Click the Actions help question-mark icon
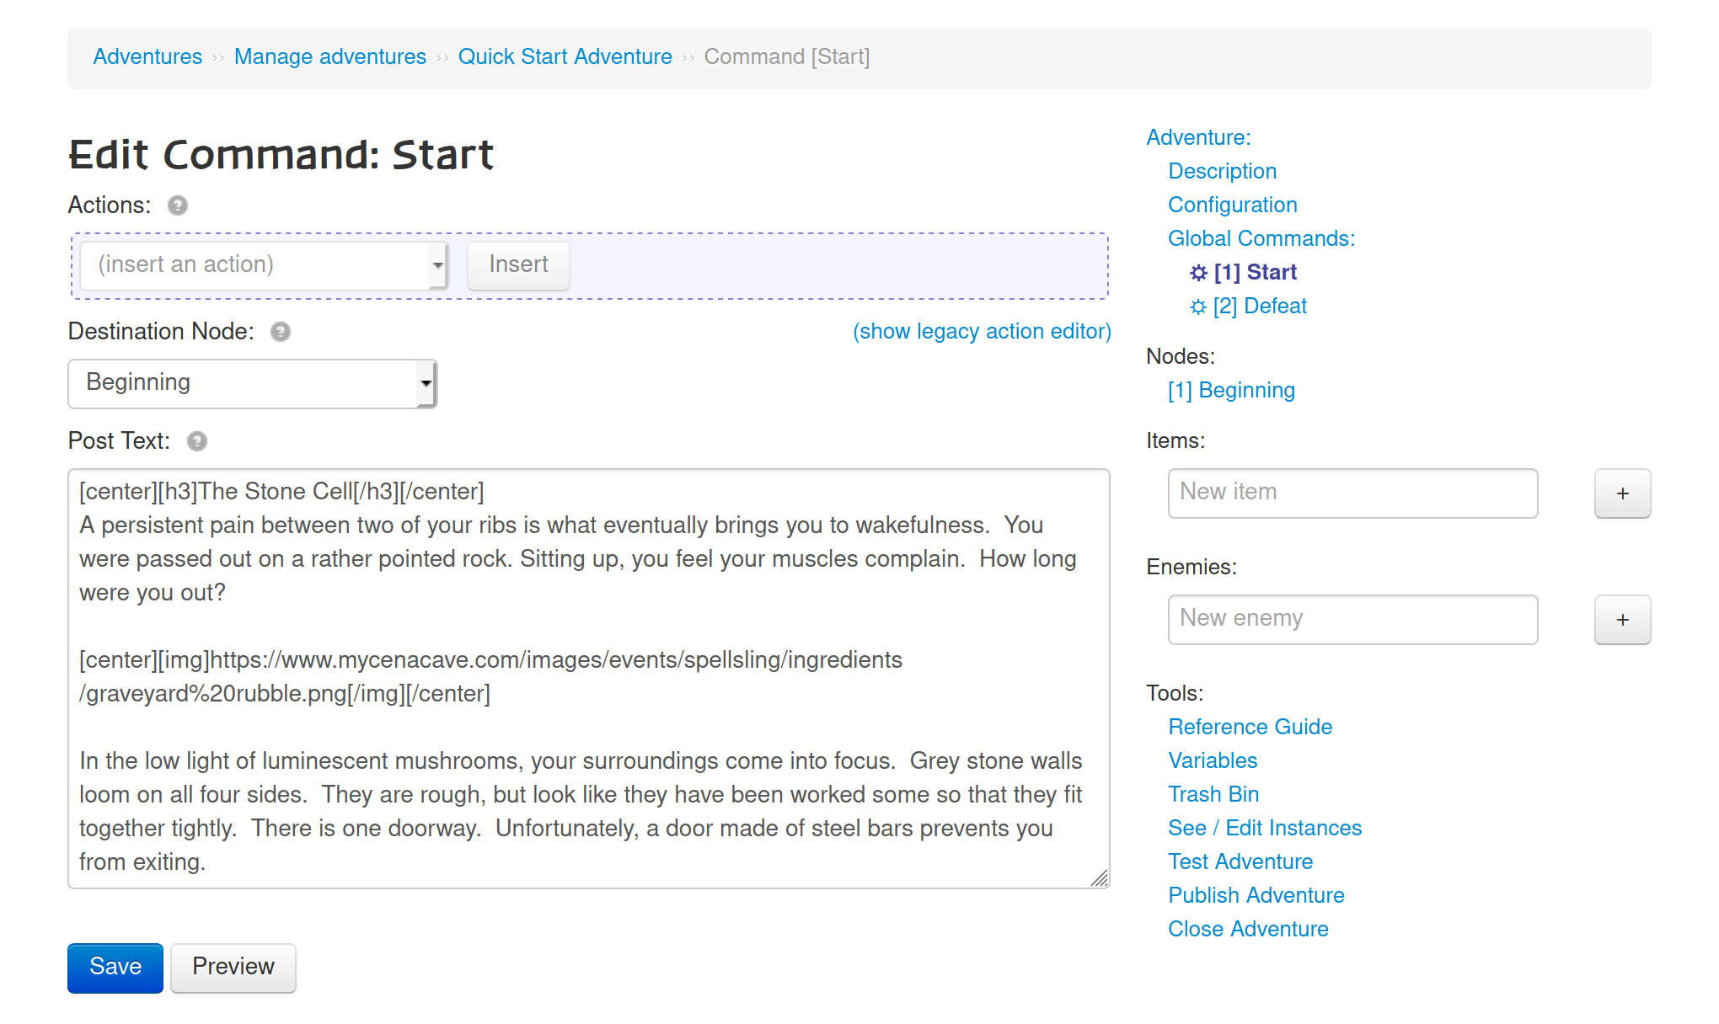This screenshot has width=1719, height=1024. tap(178, 205)
